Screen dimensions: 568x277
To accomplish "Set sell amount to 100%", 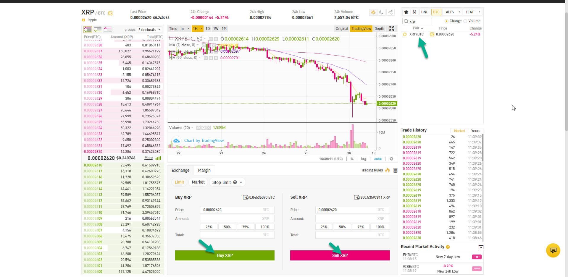I will (380, 227).
